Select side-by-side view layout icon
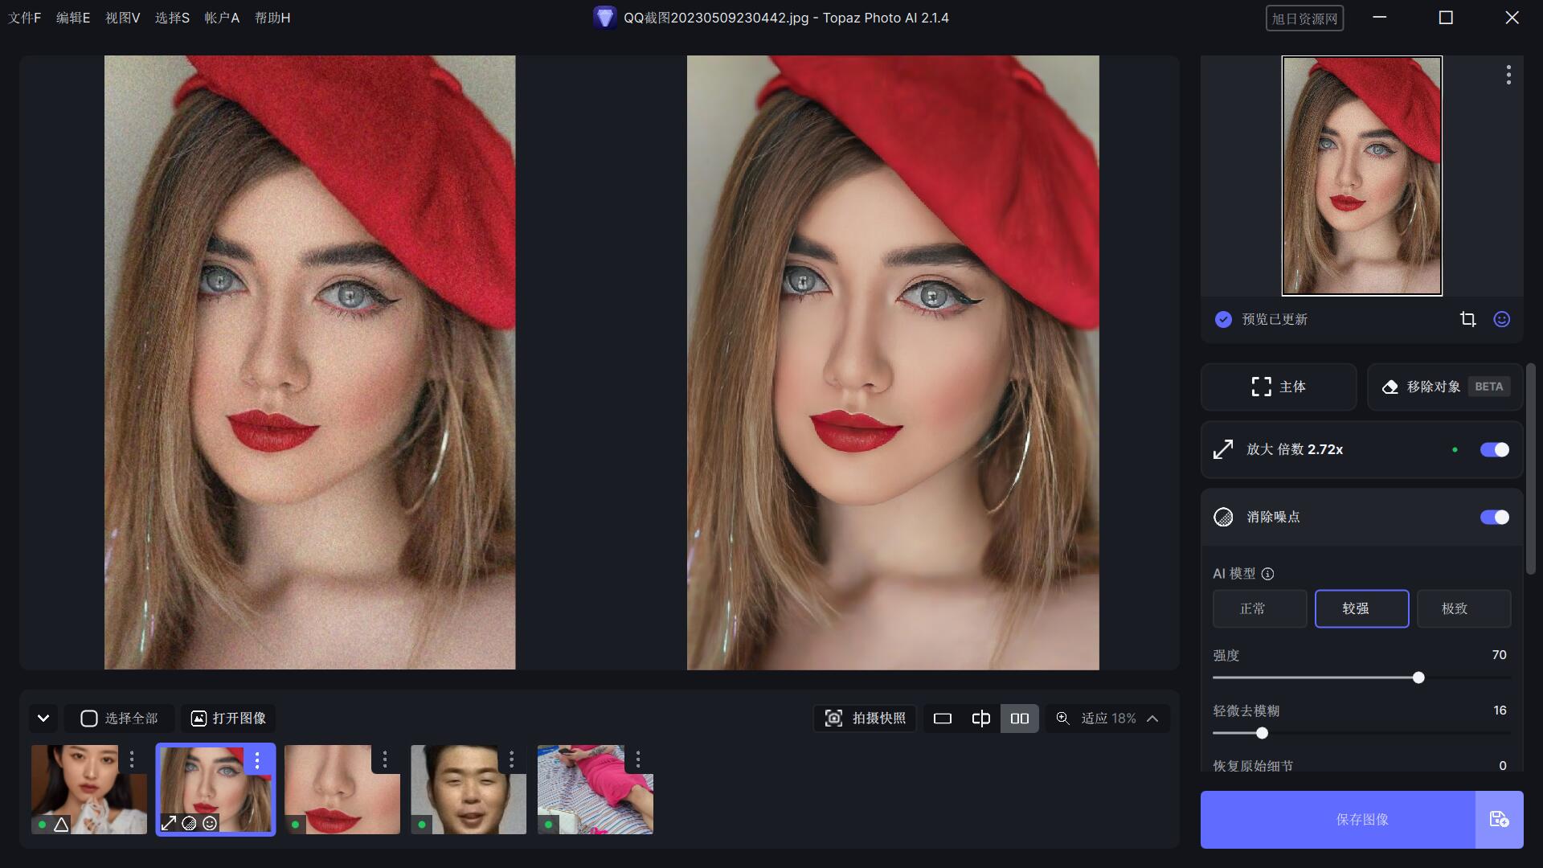This screenshot has height=868, width=1543. (x=1020, y=719)
